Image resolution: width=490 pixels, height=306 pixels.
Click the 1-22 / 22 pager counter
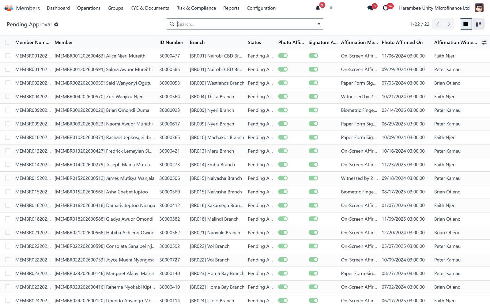pos(420,24)
